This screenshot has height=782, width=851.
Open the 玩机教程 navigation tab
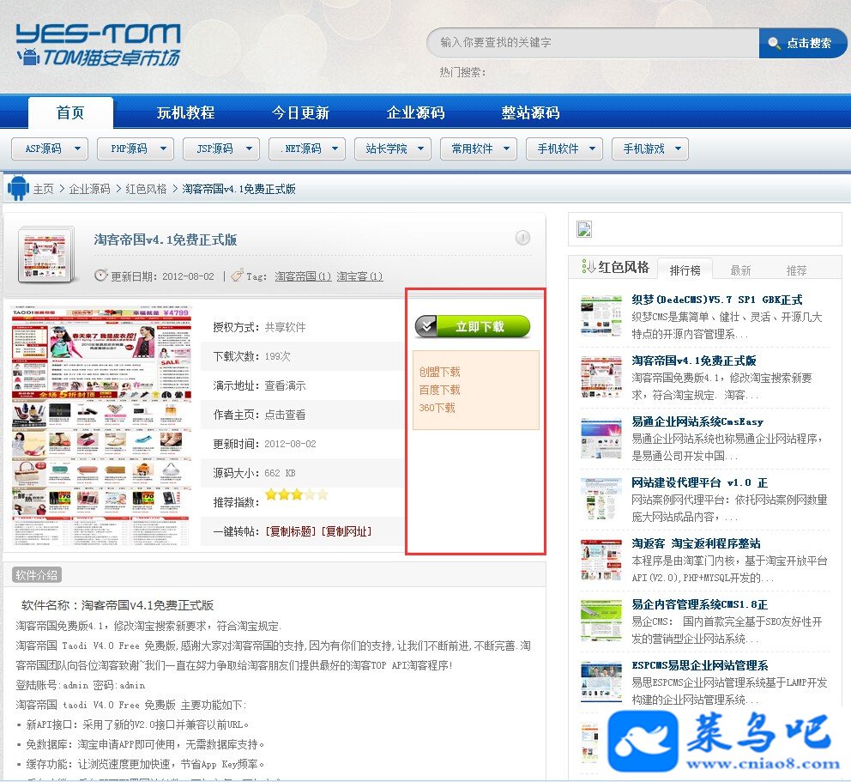[185, 112]
